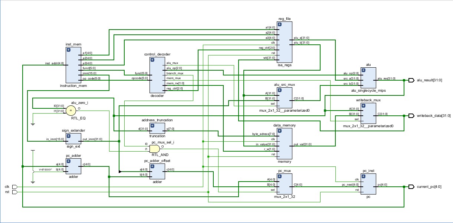Click the alu_singlecycle_mips module name

[x=368, y=91]
